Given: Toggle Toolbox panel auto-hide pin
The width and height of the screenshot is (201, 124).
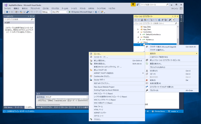Looking at the screenshot, I should (31, 16).
